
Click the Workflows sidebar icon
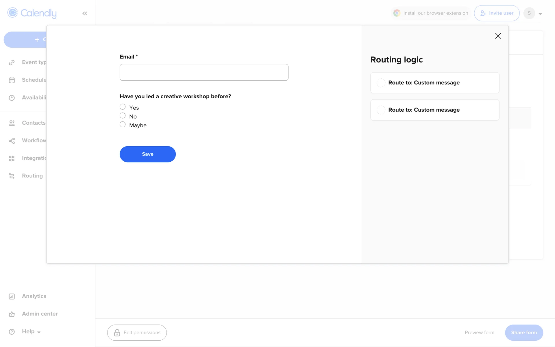pyautogui.click(x=12, y=141)
